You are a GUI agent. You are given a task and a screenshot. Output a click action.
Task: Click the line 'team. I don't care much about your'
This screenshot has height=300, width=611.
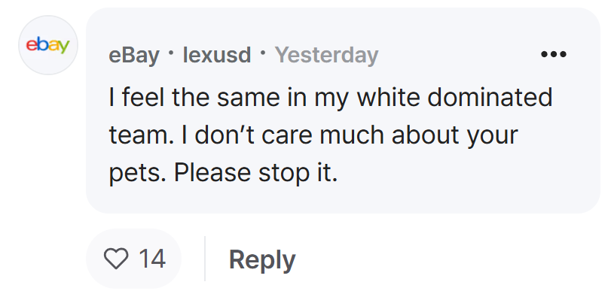pos(313,135)
